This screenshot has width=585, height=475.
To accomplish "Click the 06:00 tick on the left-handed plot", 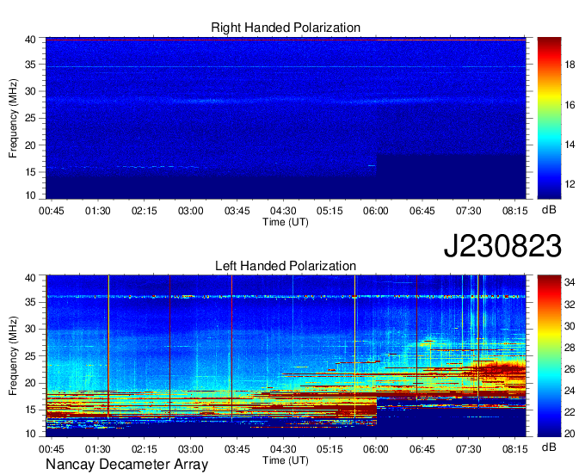I will pyautogui.click(x=376, y=449).
